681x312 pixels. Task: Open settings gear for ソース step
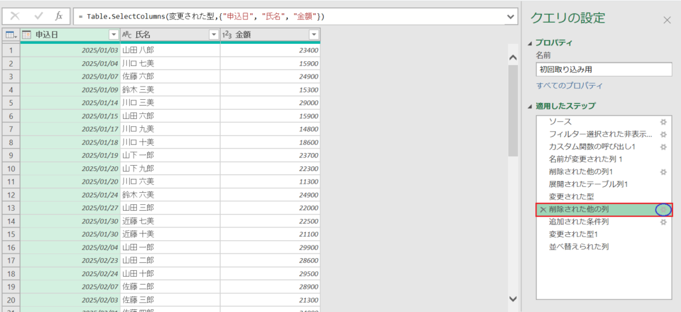click(x=663, y=122)
